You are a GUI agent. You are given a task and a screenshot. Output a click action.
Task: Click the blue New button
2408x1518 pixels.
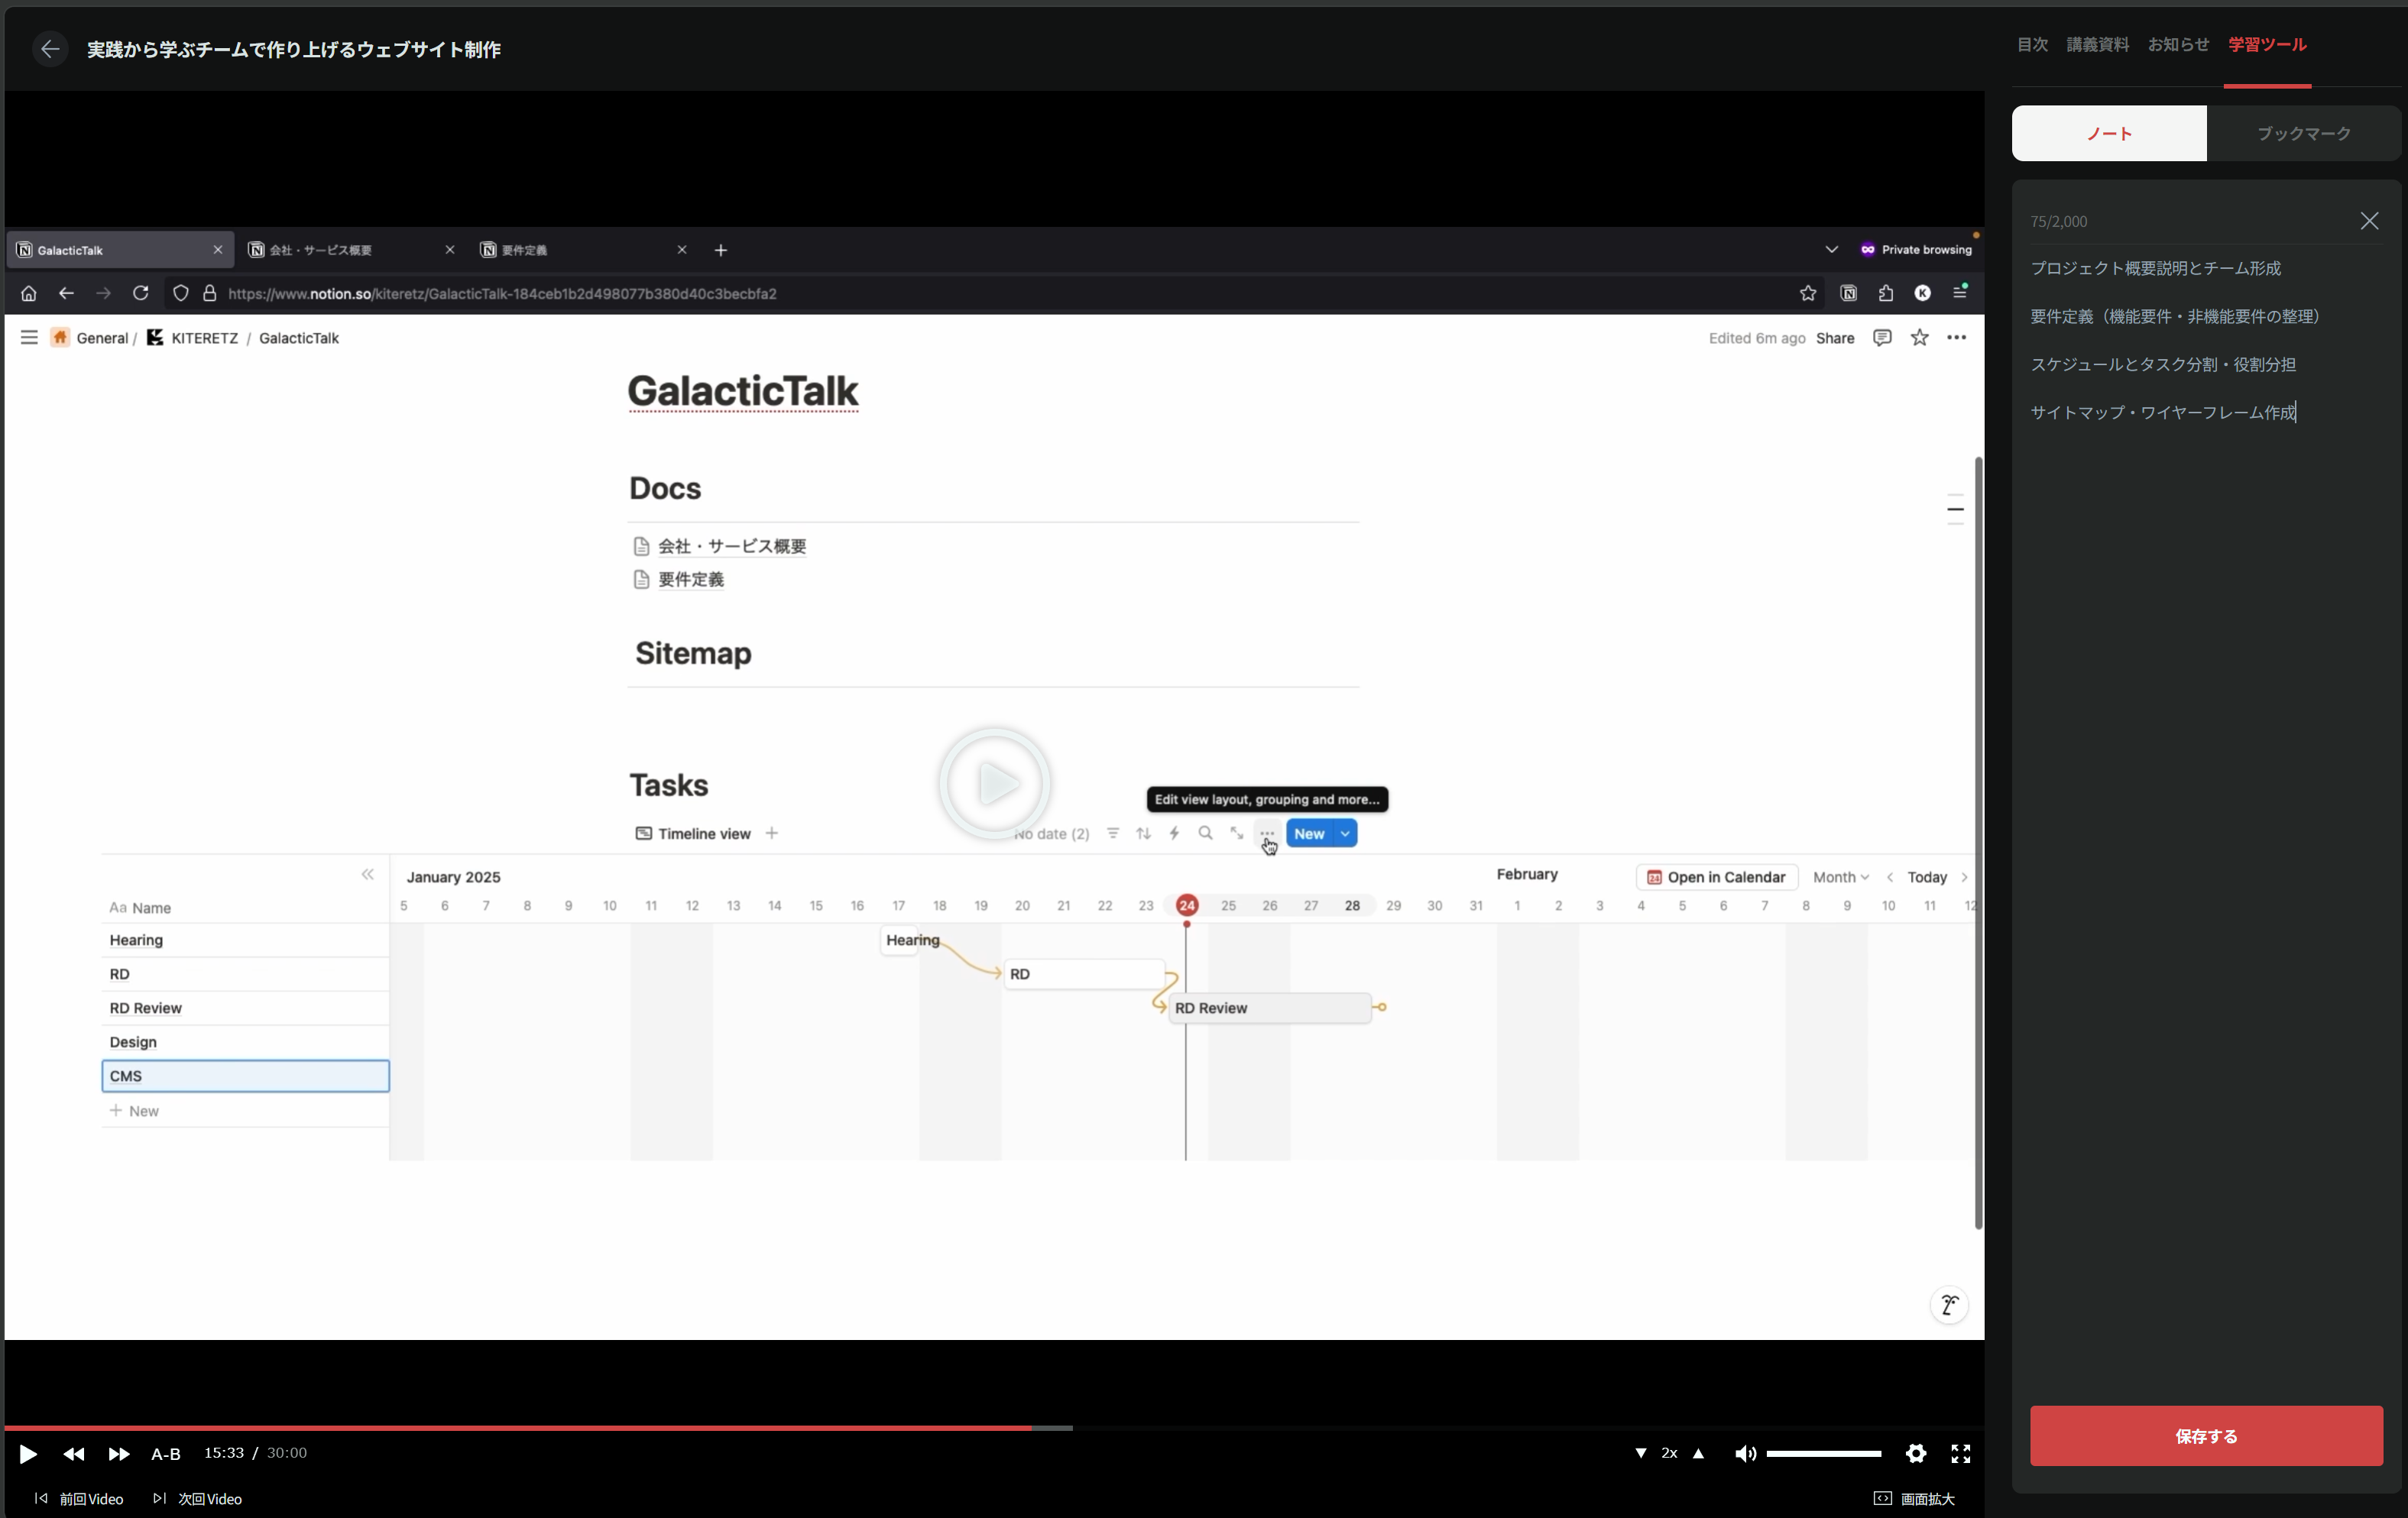point(1309,833)
